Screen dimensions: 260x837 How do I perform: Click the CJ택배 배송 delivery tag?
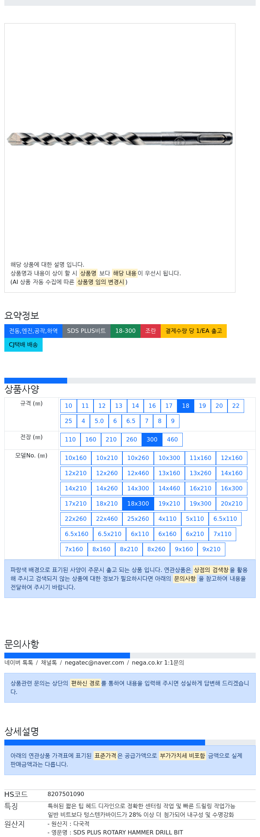[x=23, y=345]
